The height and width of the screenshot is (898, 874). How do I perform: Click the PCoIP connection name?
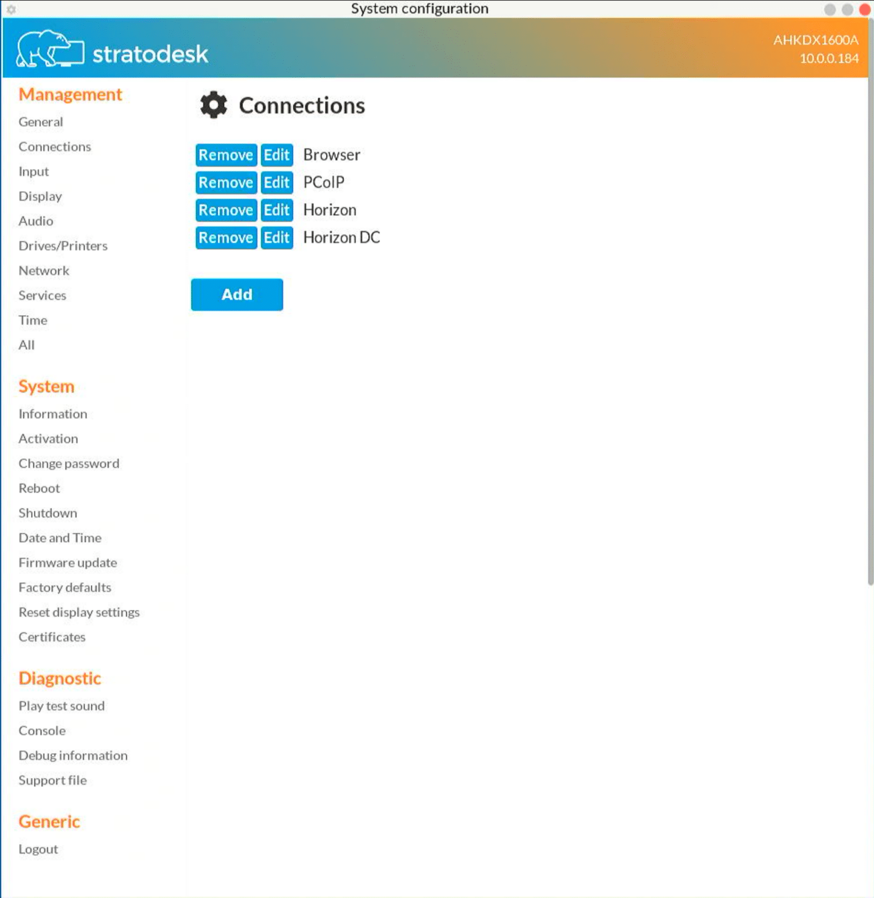point(324,182)
